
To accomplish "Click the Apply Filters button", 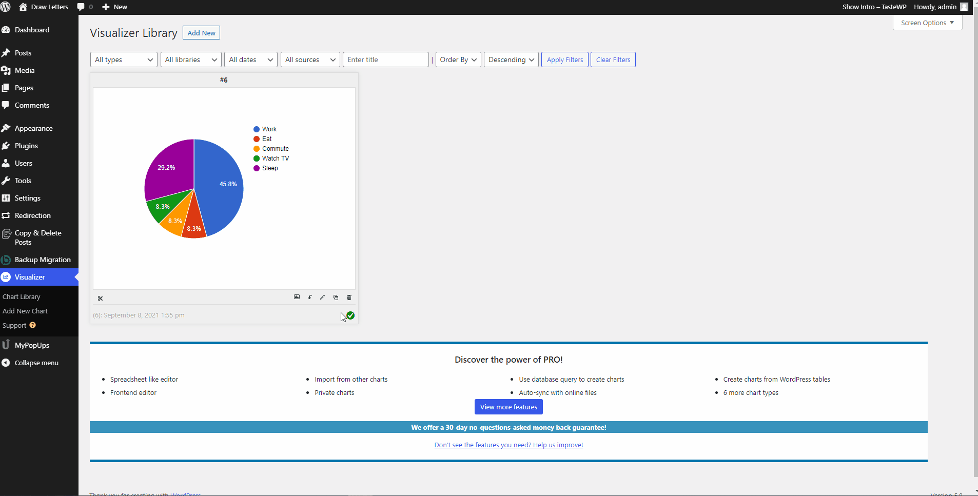I will click(564, 59).
